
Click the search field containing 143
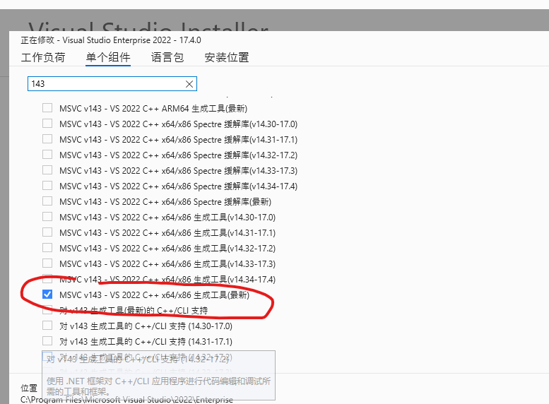coord(112,83)
